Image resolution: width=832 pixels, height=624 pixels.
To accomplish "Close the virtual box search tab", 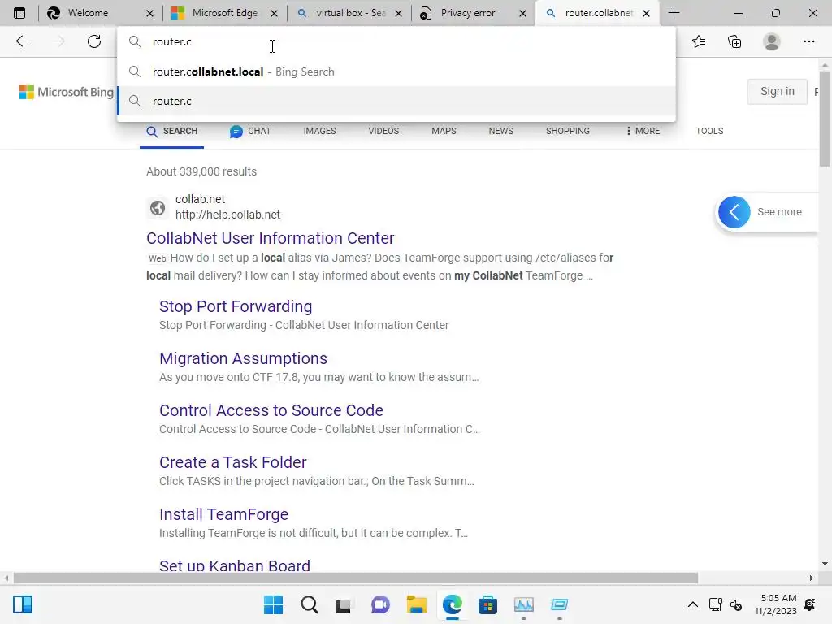I will click(x=398, y=13).
